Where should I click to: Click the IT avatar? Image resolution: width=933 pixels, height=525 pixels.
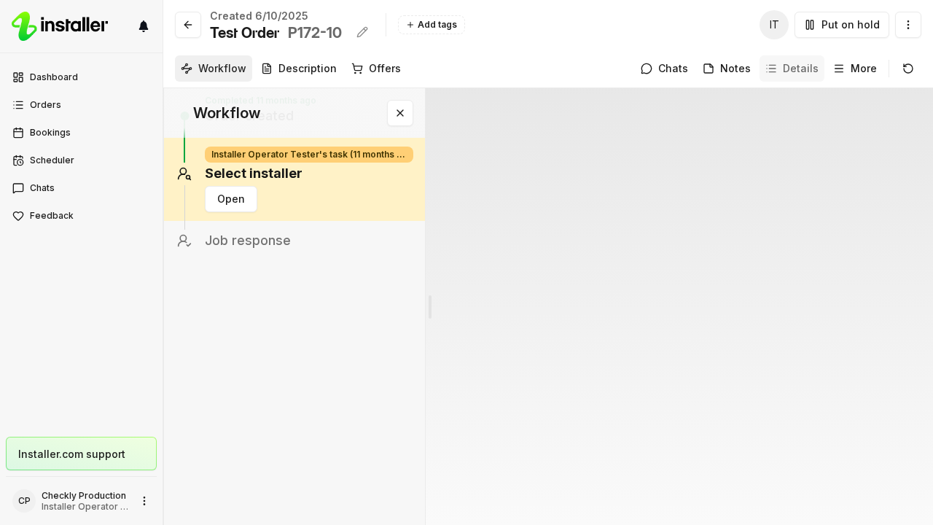774,25
